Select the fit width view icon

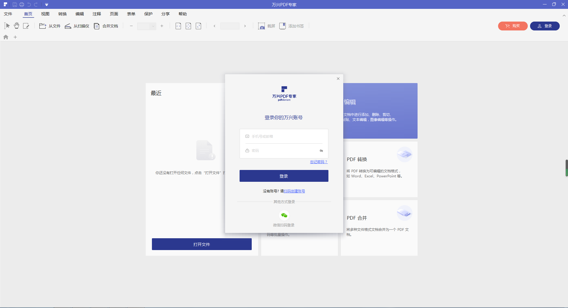pyautogui.click(x=178, y=26)
